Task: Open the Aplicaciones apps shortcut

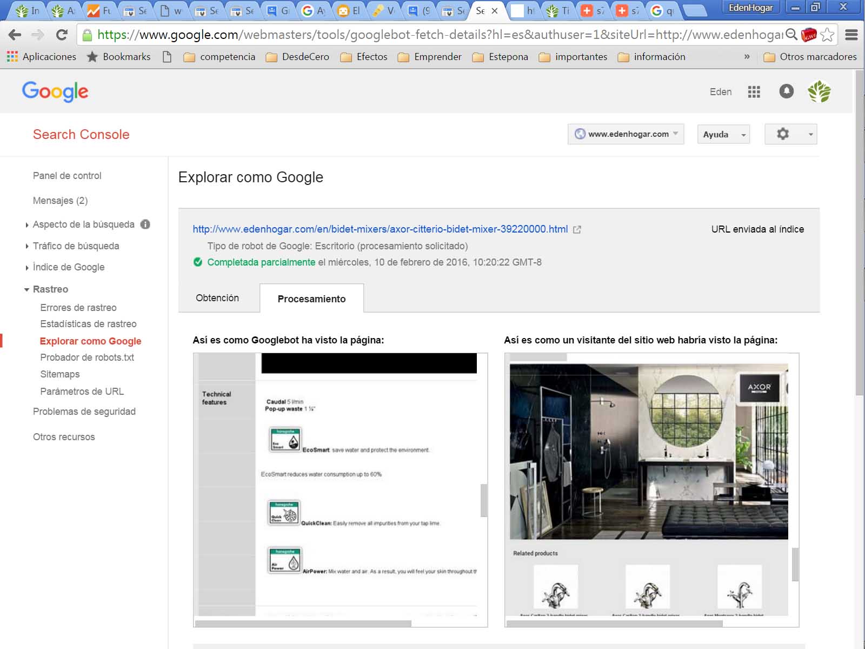Action: click(42, 57)
